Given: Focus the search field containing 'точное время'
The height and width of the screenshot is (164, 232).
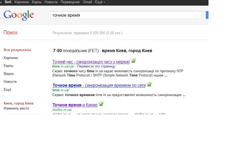Looking at the screenshot, I should click(126, 15).
